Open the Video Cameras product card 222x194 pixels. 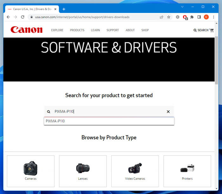click(x=135, y=171)
